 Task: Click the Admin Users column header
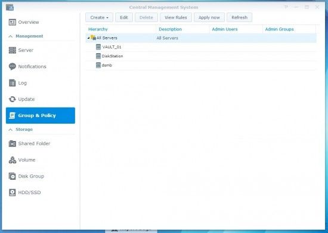[x=236, y=29]
